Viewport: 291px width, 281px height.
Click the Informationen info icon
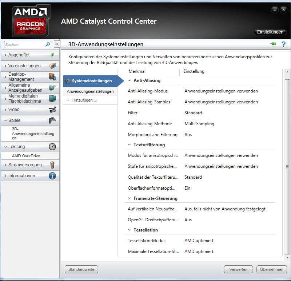tap(52, 176)
